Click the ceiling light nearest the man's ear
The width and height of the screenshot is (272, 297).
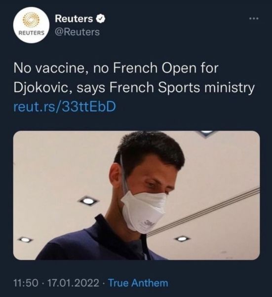(x=88, y=201)
